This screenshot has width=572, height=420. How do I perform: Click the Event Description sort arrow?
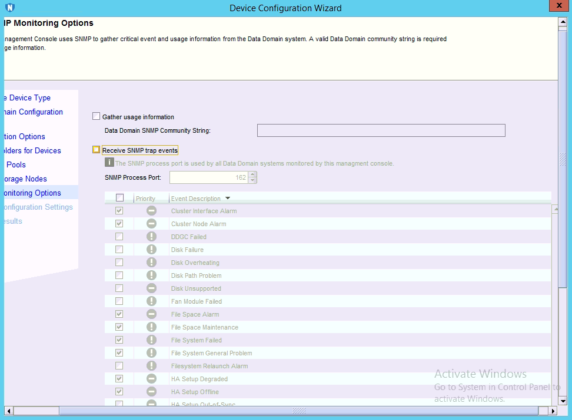pos(228,199)
